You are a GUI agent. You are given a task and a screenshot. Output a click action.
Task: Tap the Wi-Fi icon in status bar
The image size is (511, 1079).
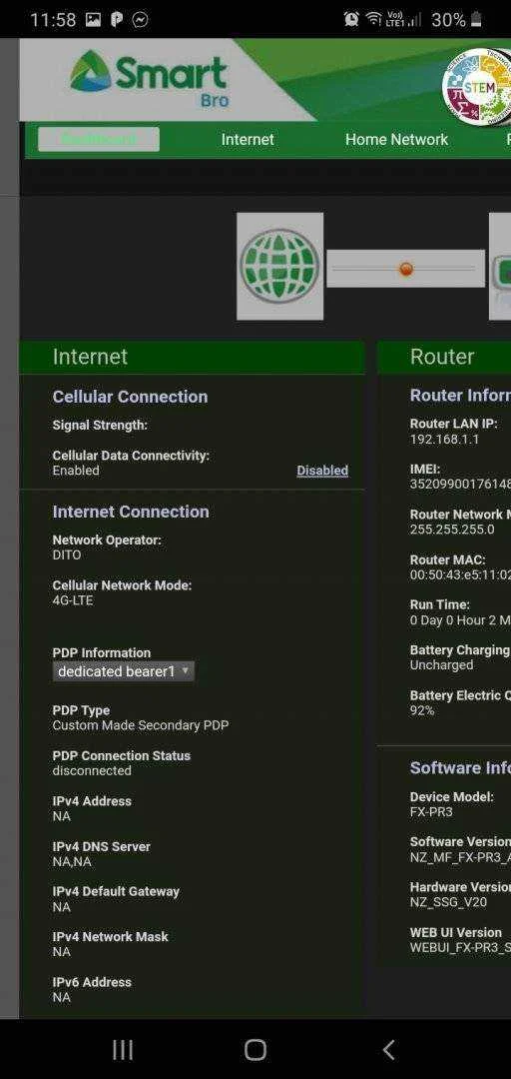[x=374, y=19]
